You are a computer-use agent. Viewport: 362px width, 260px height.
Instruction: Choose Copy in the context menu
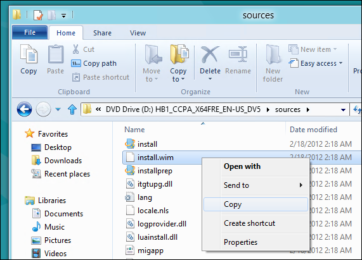pos(255,204)
